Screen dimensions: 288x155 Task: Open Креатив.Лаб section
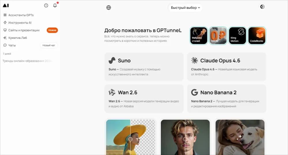tap(15, 38)
